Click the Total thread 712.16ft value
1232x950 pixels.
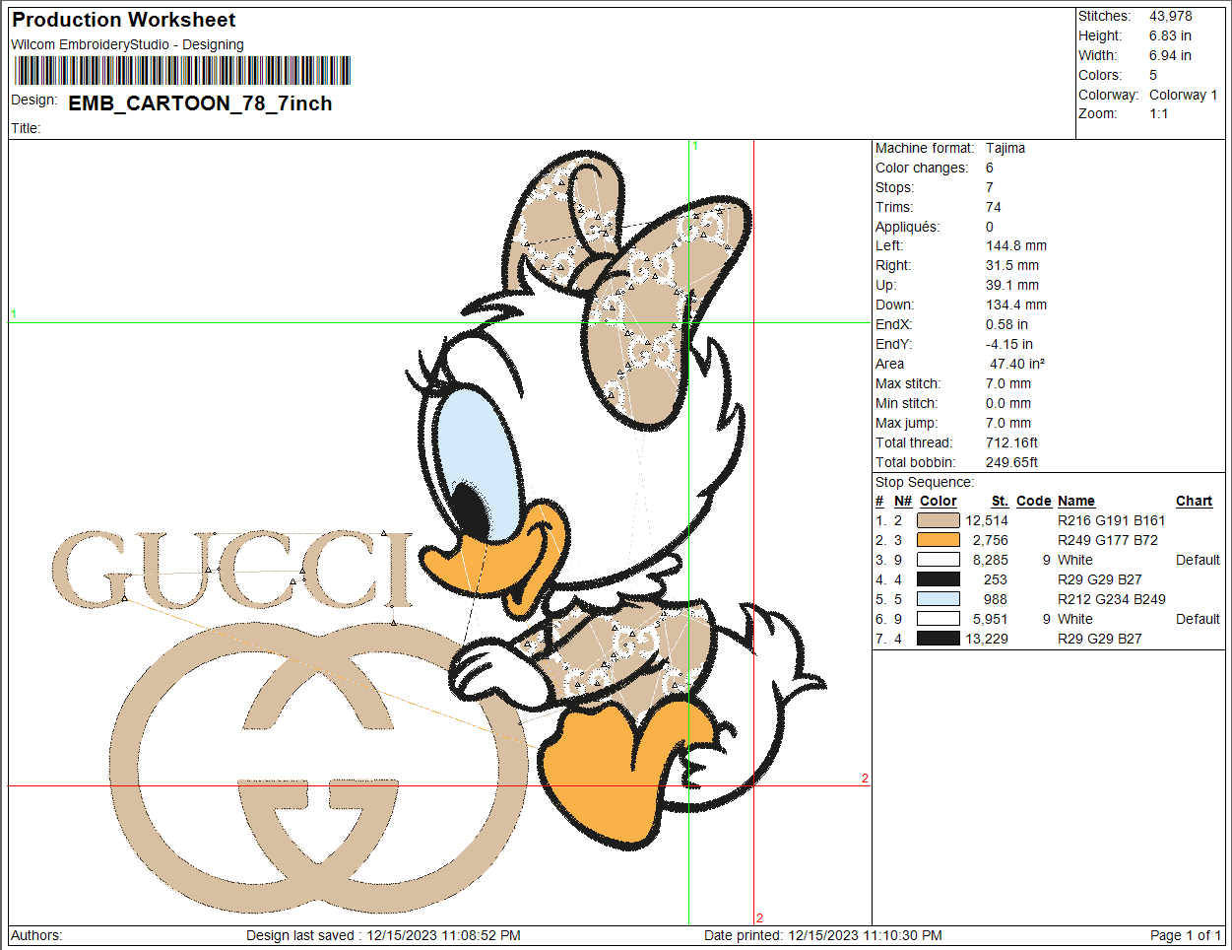[1011, 442]
